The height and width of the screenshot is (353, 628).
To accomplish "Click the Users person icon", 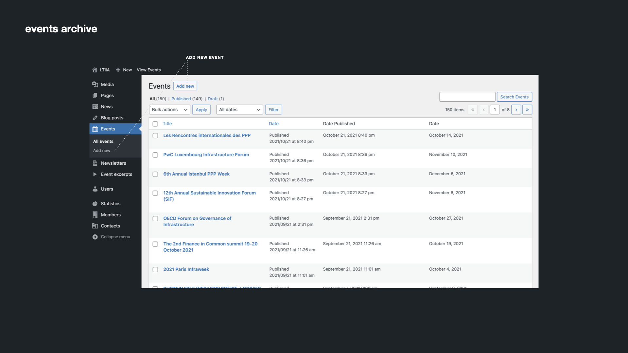I will 95,189.
